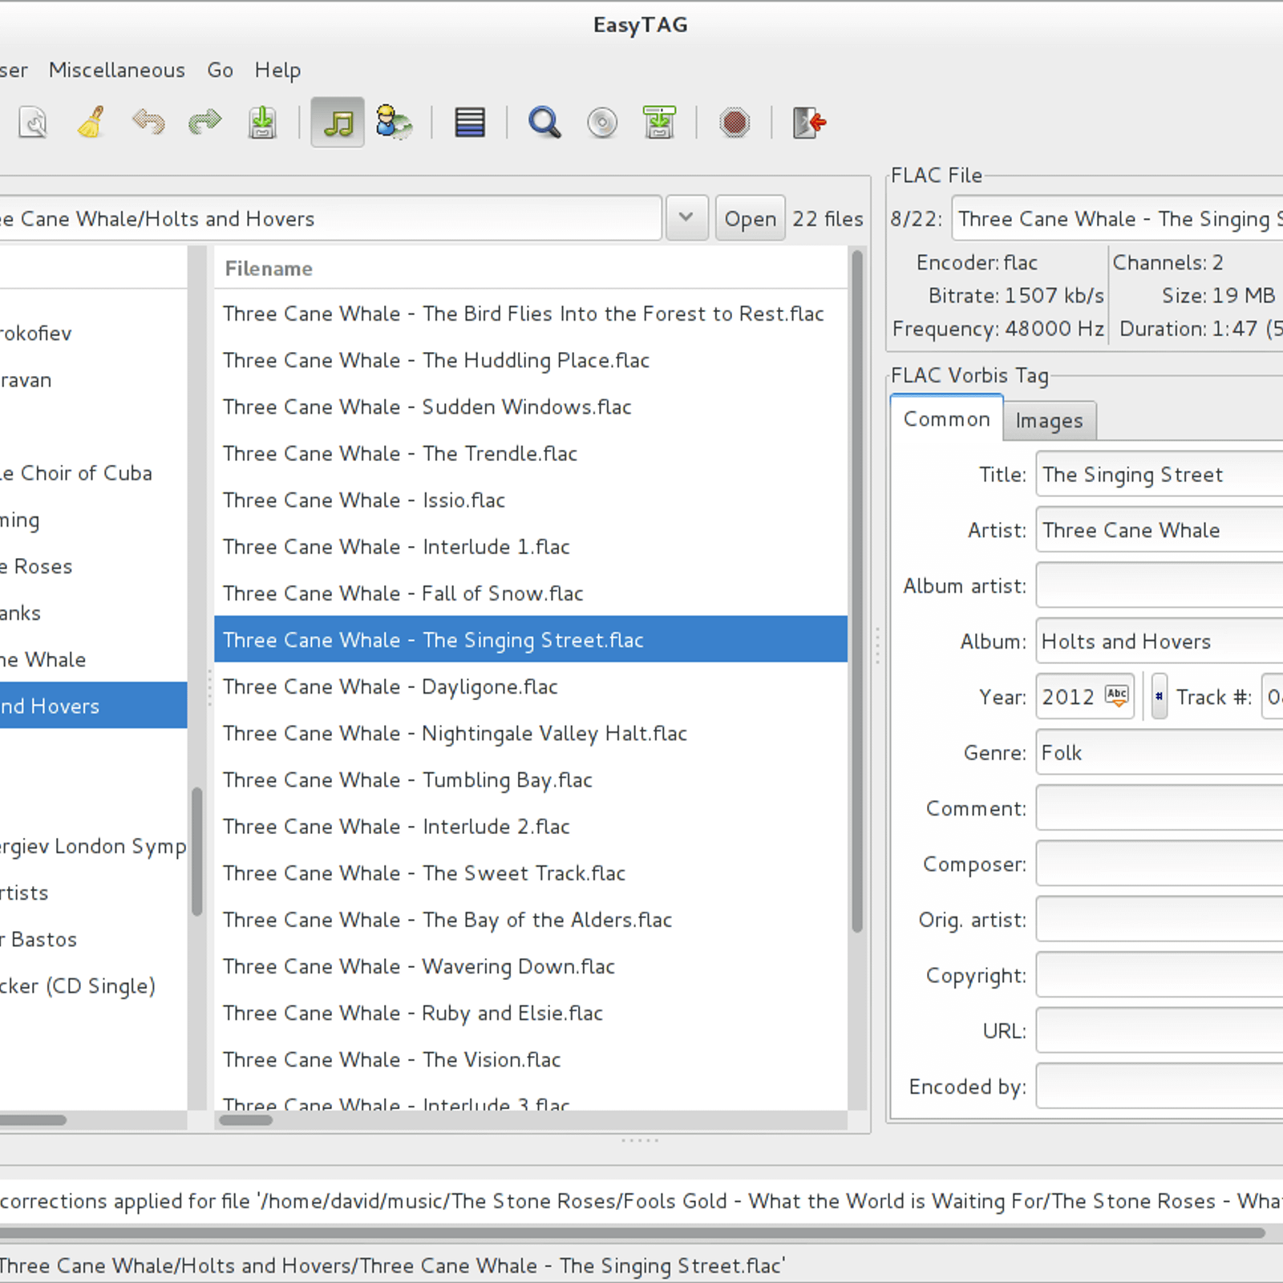Toggle the tree browser music-note view
The width and height of the screenshot is (1283, 1283).
tap(338, 123)
